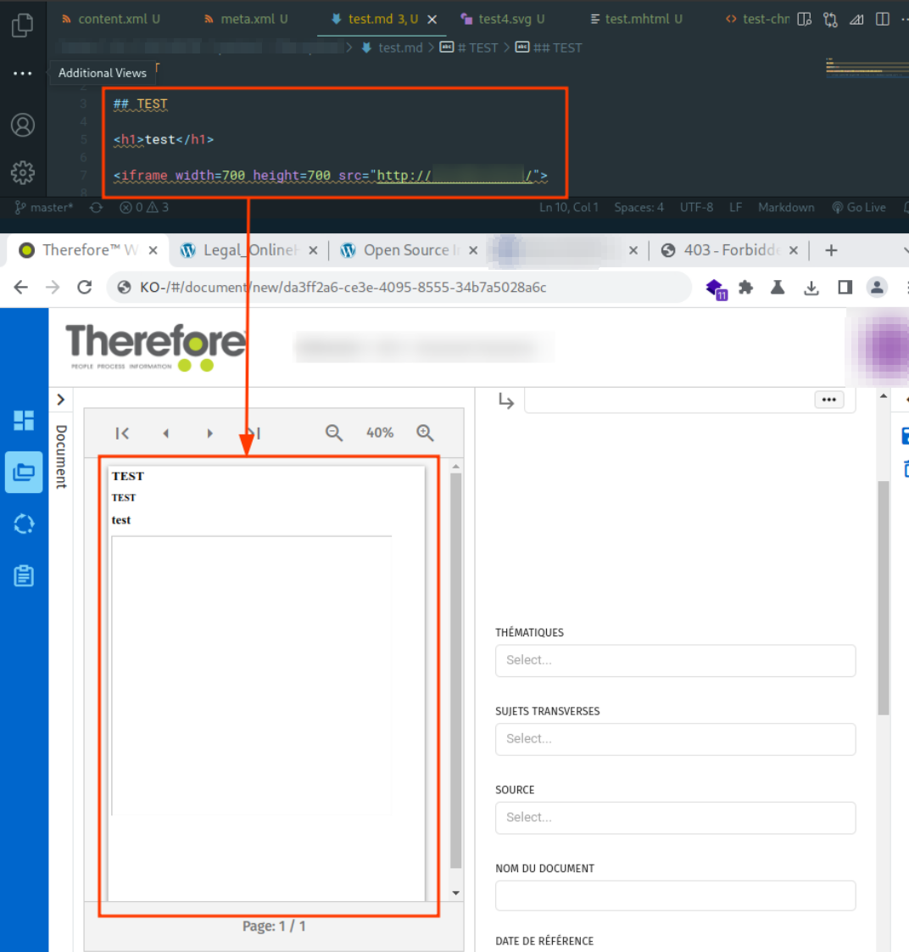Open the SUJETS TRANSVERSES select dropdown
Screen dimensions: 909x952
(x=675, y=739)
